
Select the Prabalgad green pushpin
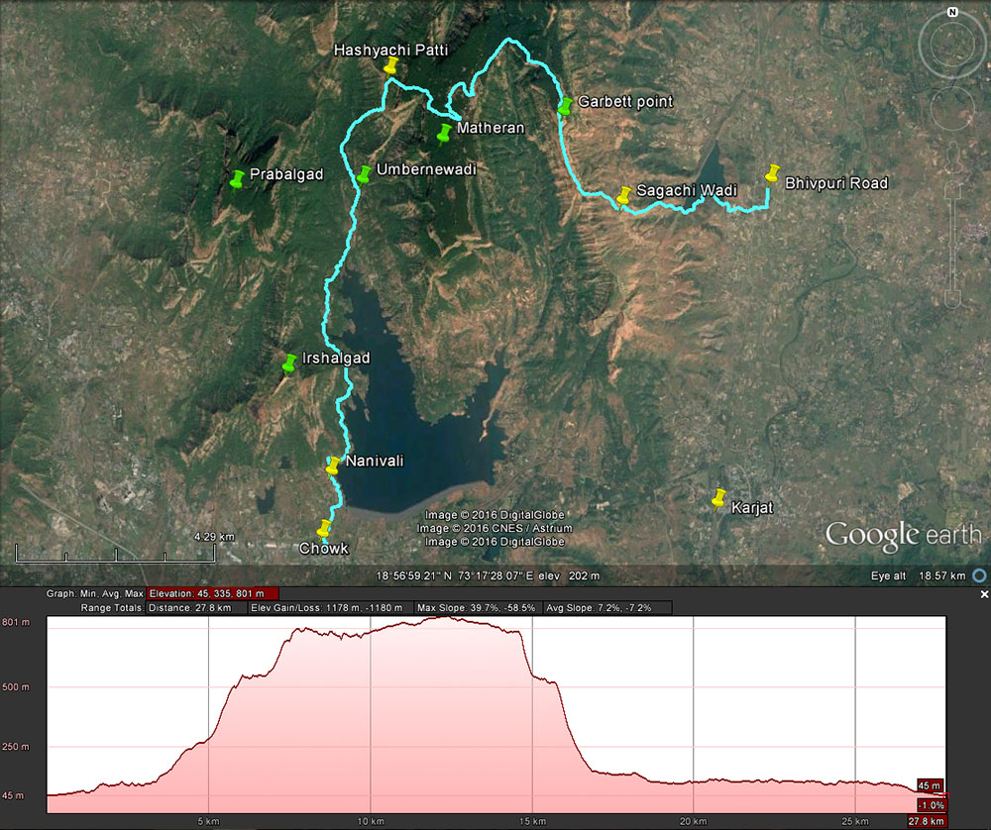point(238,178)
